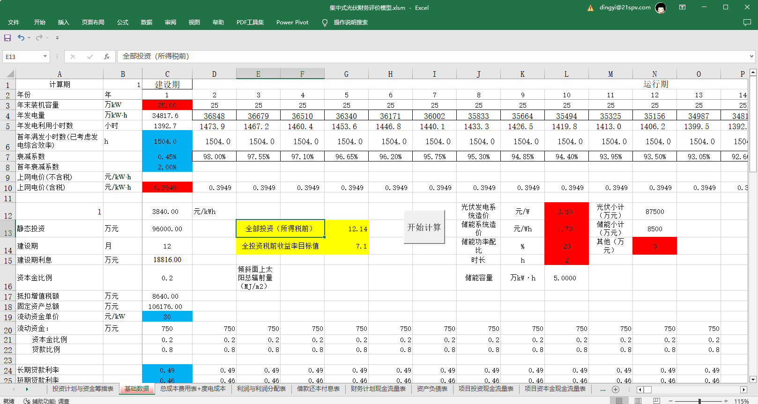This screenshot has height=404, width=758.
Task: Click the account avatar picture
Action: [661, 7]
